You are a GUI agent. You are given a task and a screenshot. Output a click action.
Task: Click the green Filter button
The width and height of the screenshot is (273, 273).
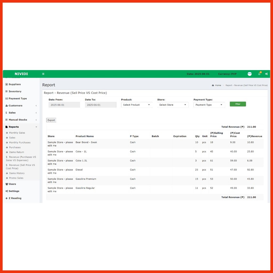pos(238,104)
